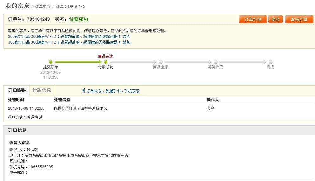Open the 360随身WiFi 2 紫色 product link
315x181 pixels.
pos(69,42)
